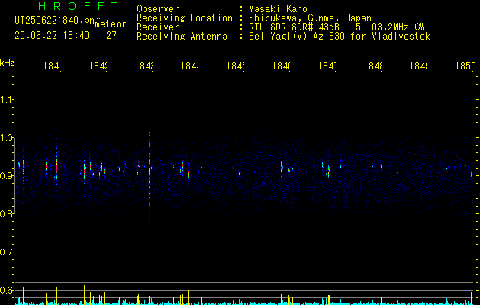Click the 'meteor' label
The image size is (480, 305).
click(x=111, y=24)
